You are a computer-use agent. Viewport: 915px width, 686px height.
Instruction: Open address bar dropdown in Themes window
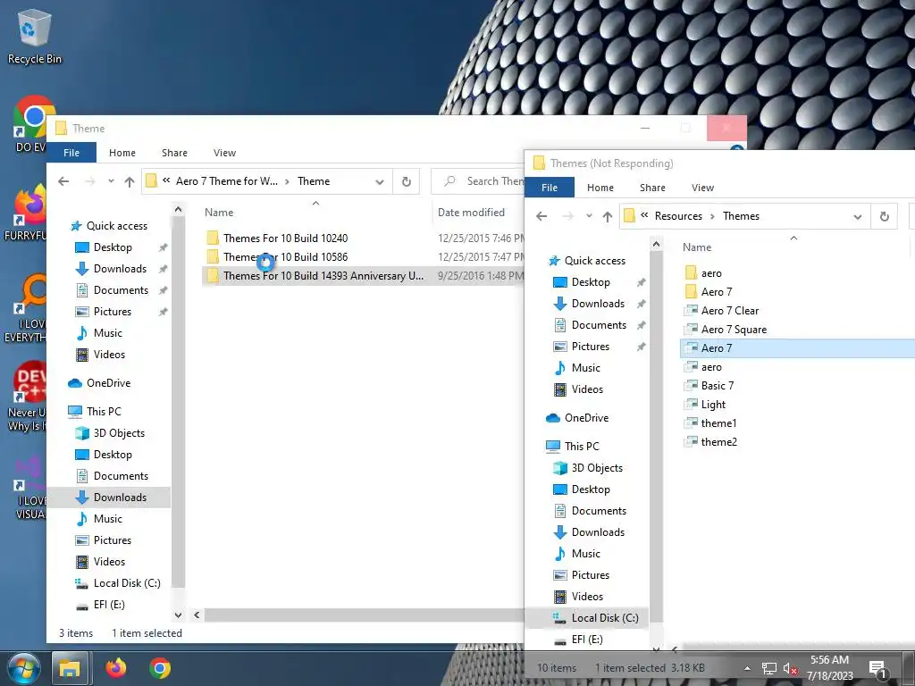pyautogui.click(x=858, y=216)
